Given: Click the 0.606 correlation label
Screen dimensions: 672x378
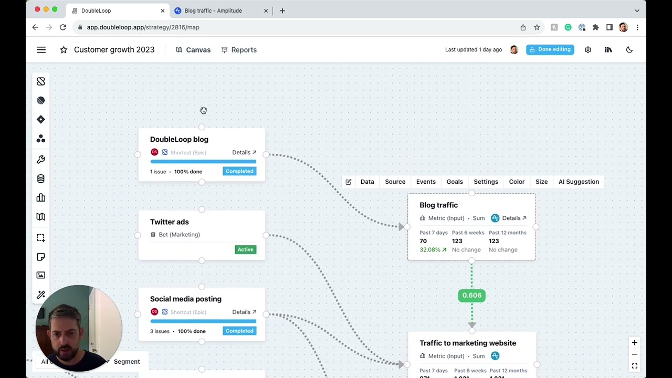Looking at the screenshot, I should (471, 295).
